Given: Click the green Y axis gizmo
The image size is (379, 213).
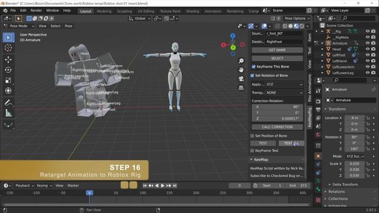Looking at the screenshot, I should pyautogui.click(x=233, y=47).
